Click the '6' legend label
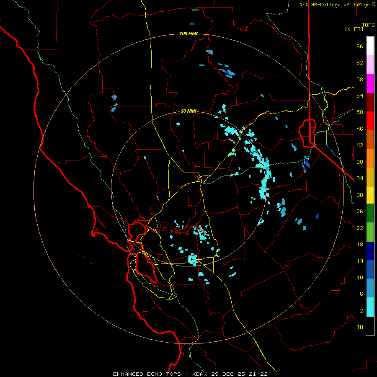The image size is (377, 377). [x=361, y=294]
